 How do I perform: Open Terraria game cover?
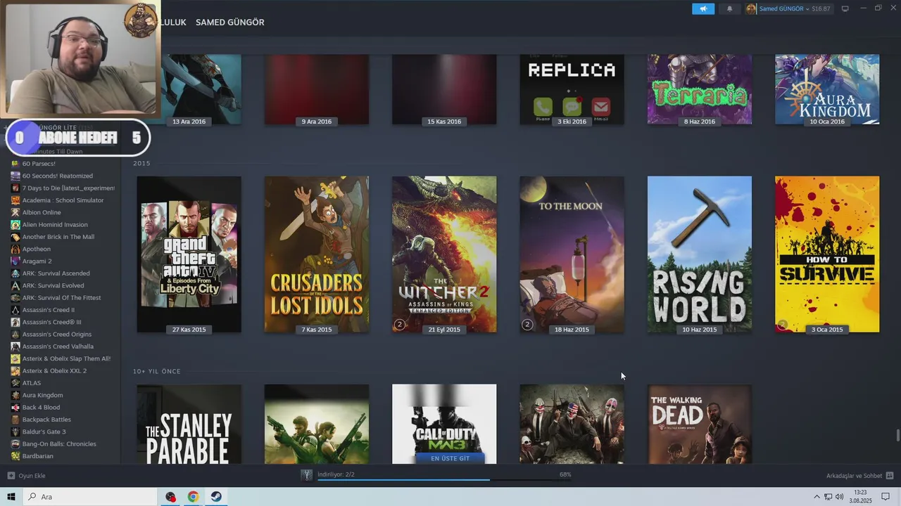click(x=699, y=89)
